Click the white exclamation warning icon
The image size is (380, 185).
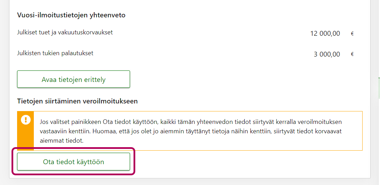tap(26, 120)
